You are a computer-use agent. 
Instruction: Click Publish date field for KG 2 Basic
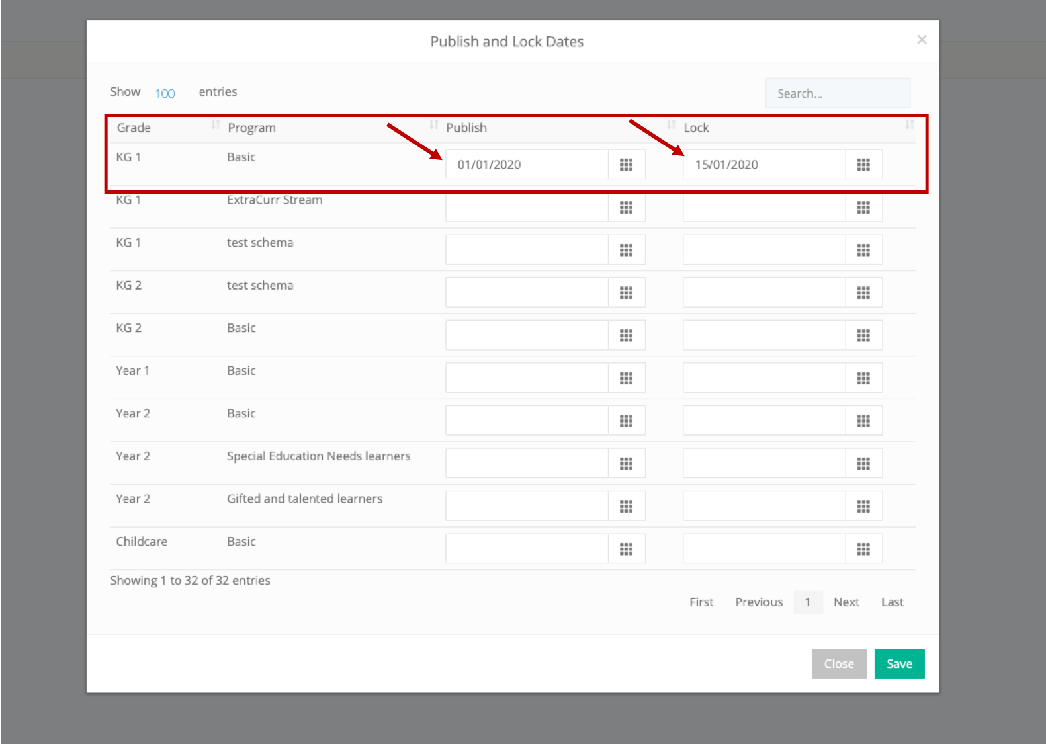(x=527, y=335)
